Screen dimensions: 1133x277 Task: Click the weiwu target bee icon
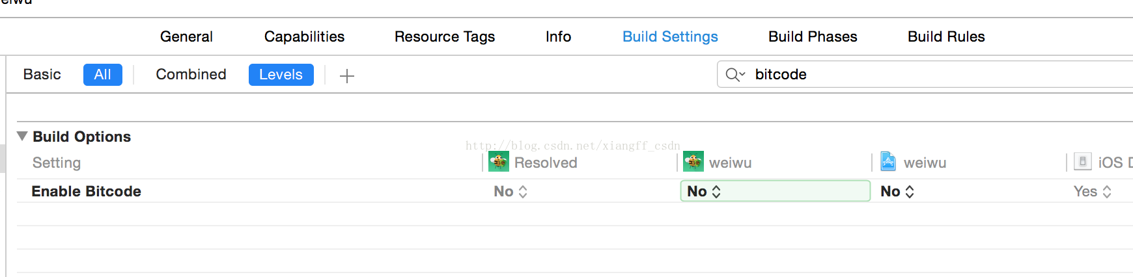point(693,162)
